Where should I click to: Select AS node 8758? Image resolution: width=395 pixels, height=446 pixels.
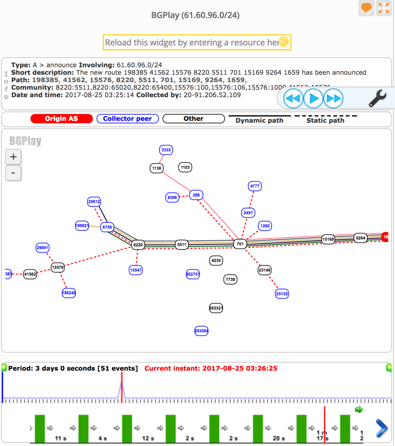click(107, 227)
